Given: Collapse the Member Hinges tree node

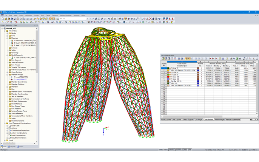Looking at the screenshot, I should tap(7, 75).
